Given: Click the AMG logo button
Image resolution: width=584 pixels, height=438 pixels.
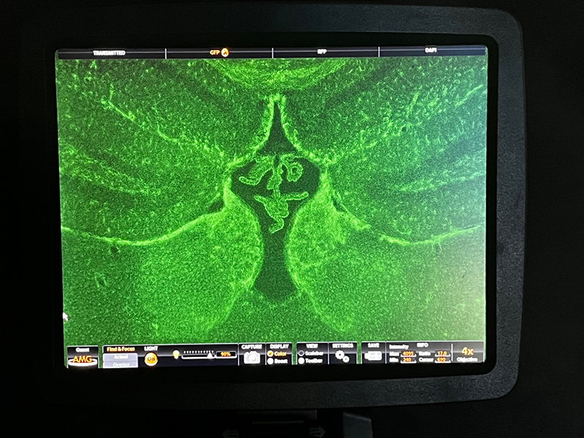Looking at the screenshot, I should click(x=82, y=360).
